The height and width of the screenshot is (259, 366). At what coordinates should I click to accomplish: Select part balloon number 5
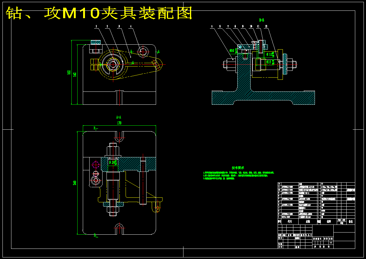click(x=212, y=26)
